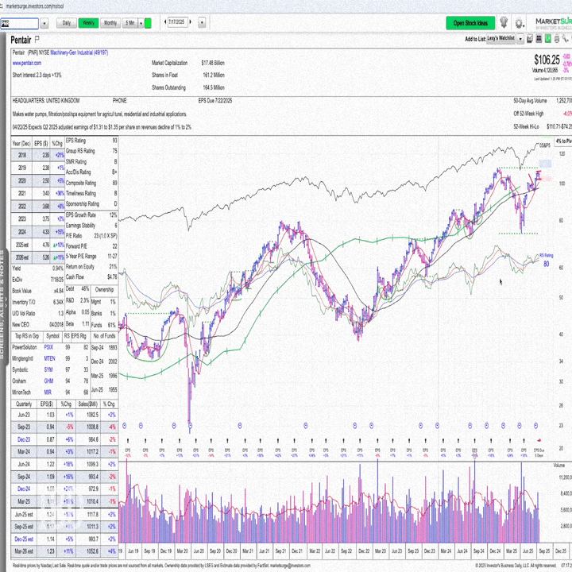Click the 7/17/2025 date field
The width and height of the screenshot is (572, 572).
tap(178, 22)
